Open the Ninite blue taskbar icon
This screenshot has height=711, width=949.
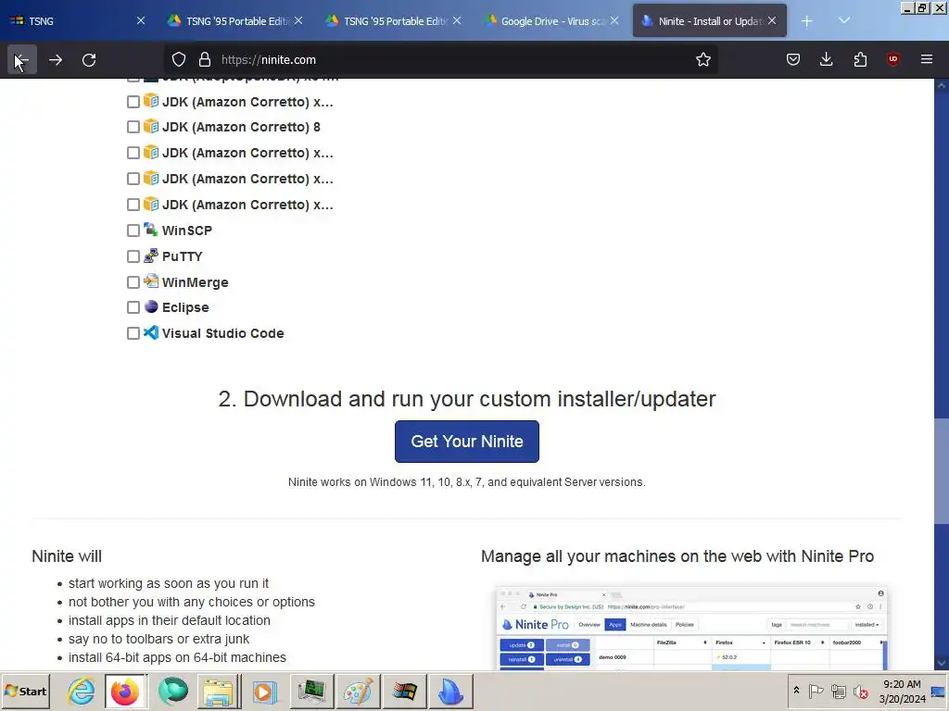[x=451, y=691]
